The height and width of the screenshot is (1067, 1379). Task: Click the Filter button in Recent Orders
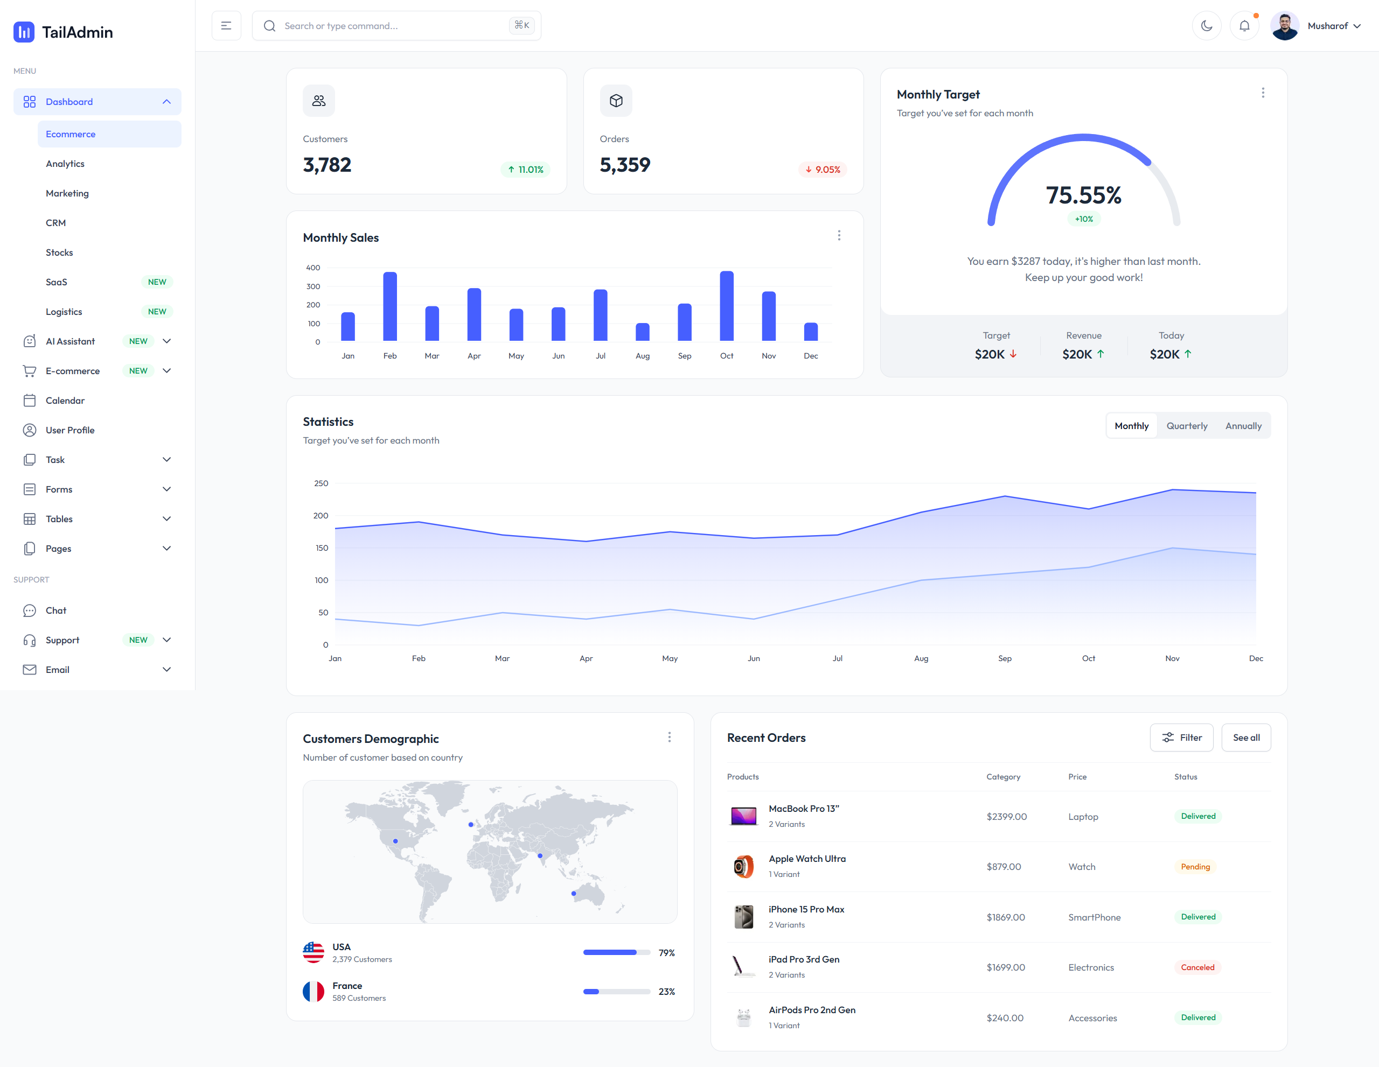click(1181, 738)
